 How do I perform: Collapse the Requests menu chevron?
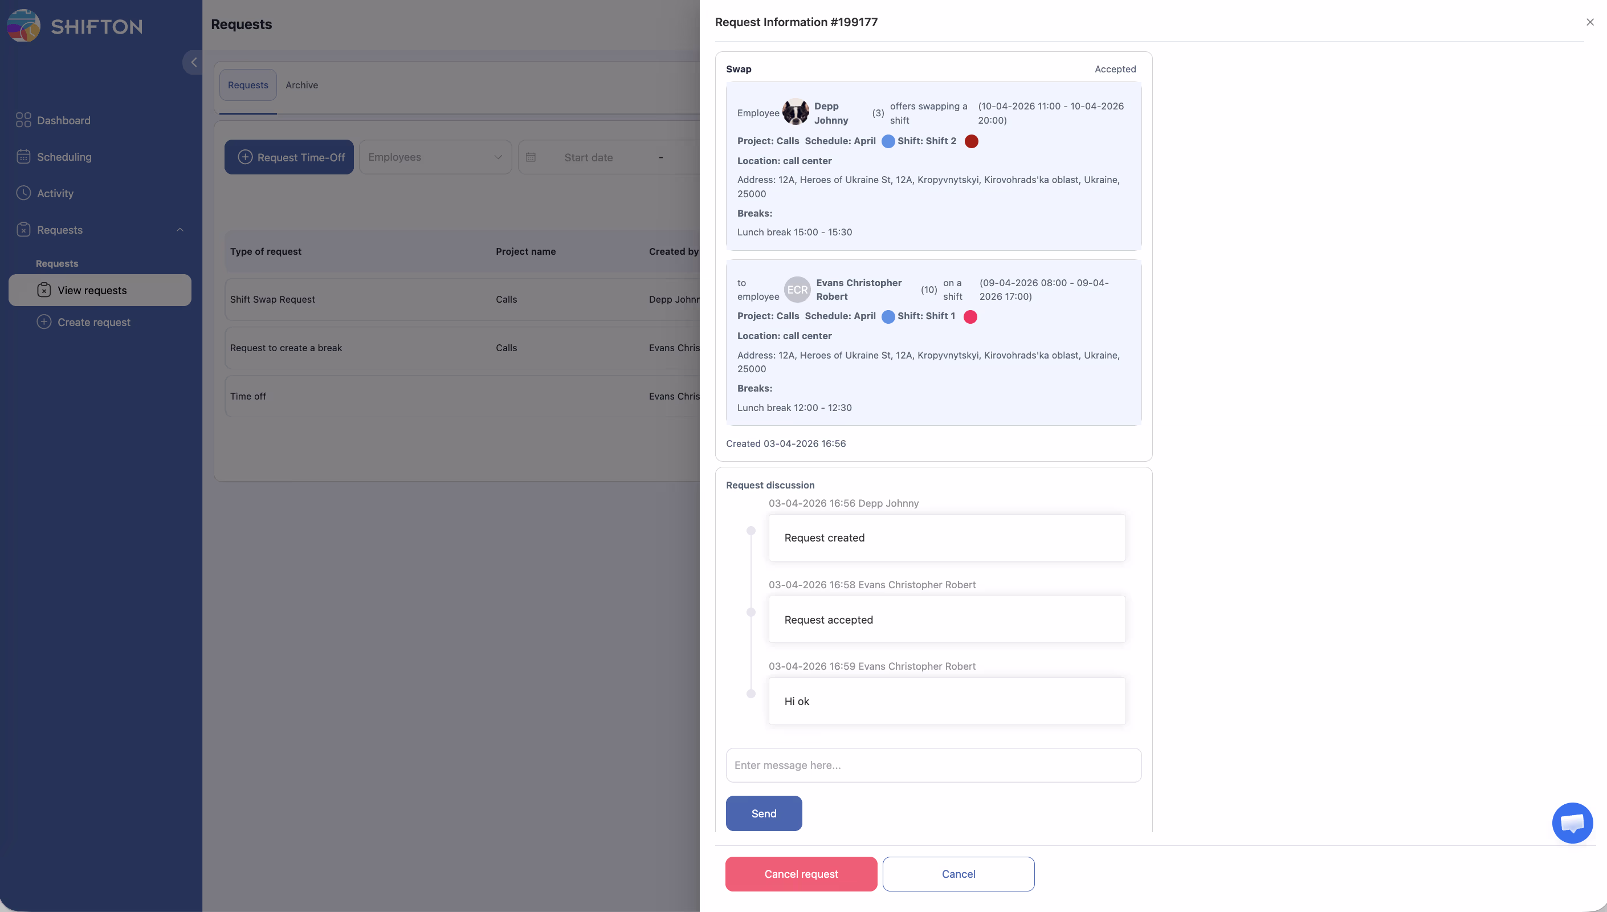tap(180, 230)
